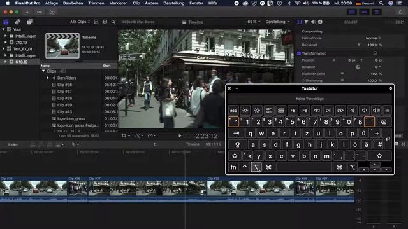Open the 65 % zoom dropdown
408x229 pixels.
pyautogui.click(x=254, y=22)
